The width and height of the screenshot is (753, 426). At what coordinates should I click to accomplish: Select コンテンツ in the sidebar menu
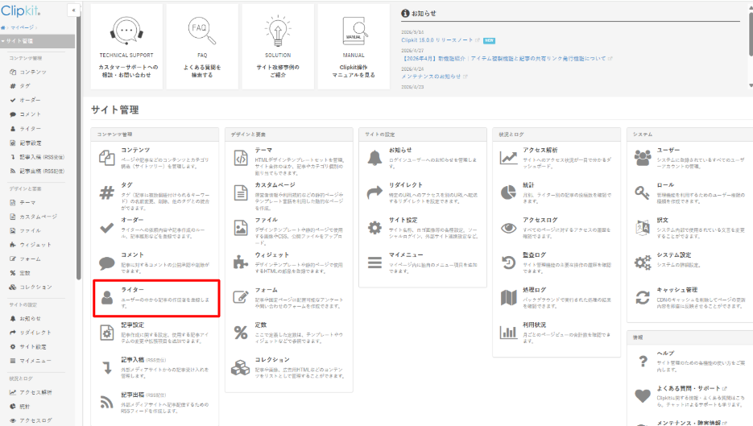click(x=33, y=72)
